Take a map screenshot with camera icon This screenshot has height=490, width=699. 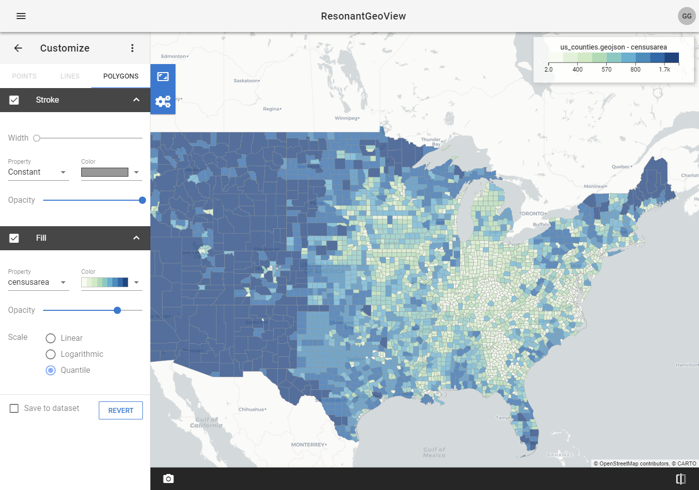[x=168, y=479]
